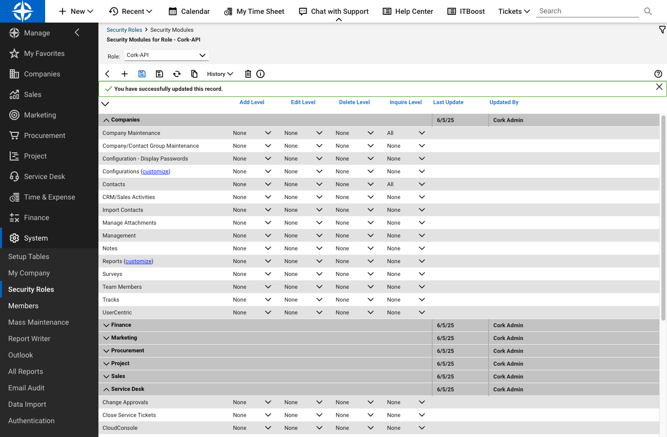667x437 pixels.
Task: Open Members in System submenu
Action: 23,306
